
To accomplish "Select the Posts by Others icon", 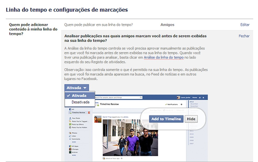I will click(x=70, y=124).
